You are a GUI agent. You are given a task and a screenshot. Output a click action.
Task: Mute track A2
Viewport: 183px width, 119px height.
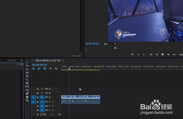pos(49,106)
